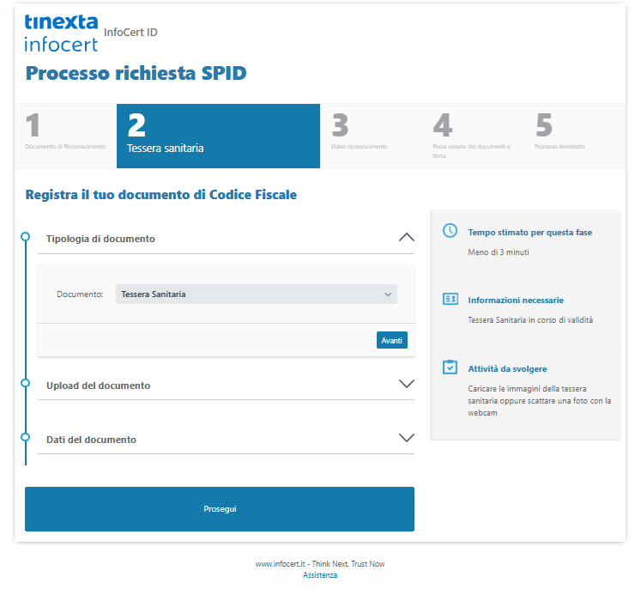Click the large Prosegui button

220,509
